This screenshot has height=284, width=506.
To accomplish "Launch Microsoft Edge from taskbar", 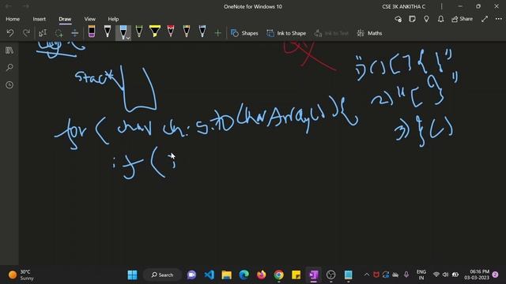I will [244, 275].
